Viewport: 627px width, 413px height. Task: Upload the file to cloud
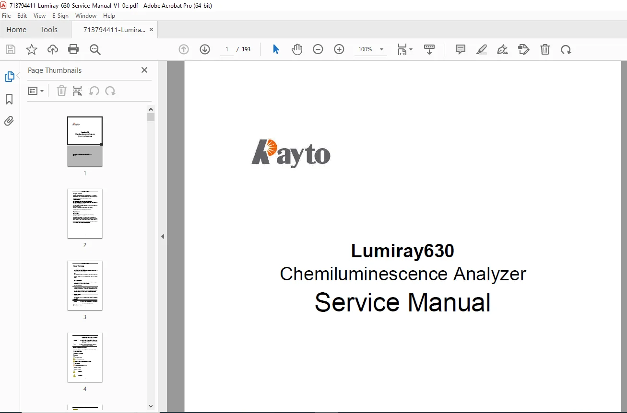[x=53, y=49]
